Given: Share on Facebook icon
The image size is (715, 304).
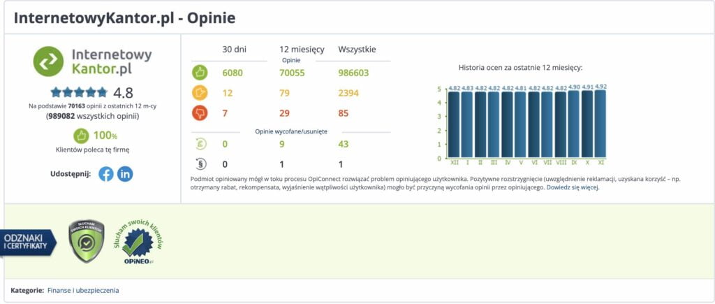Looking at the screenshot, I should point(106,174).
